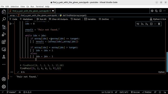Open the Terminal menu

tap(40, 7)
